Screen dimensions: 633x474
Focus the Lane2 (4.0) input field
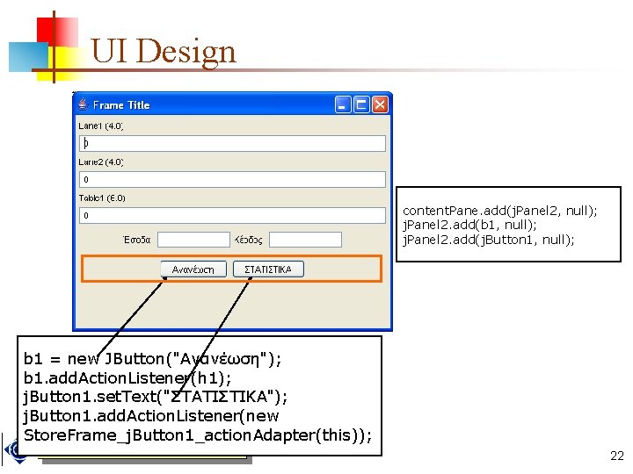pyautogui.click(x=232, y=179)
